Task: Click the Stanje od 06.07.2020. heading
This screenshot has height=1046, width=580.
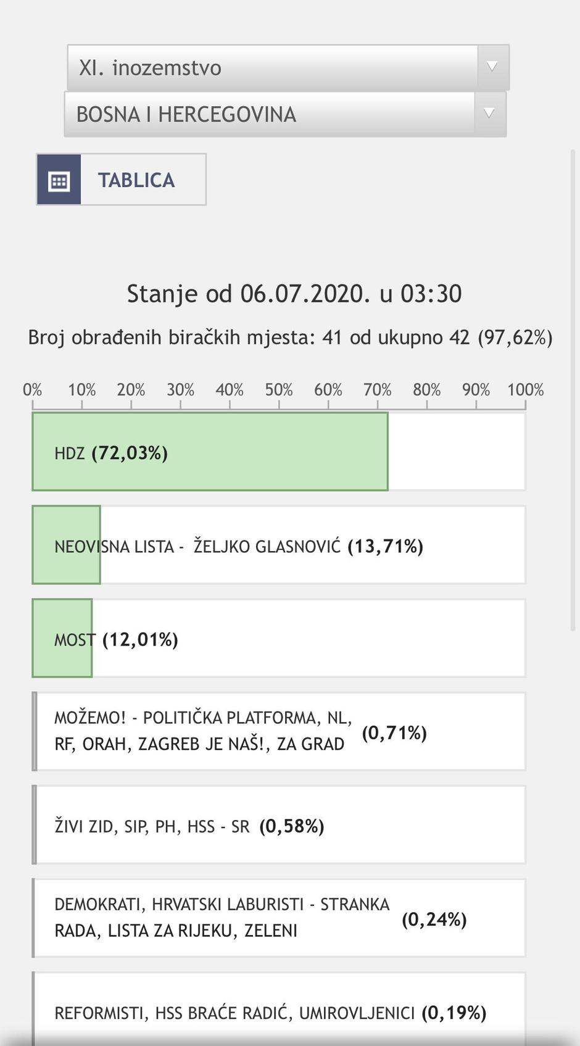Action: [294, 294]
